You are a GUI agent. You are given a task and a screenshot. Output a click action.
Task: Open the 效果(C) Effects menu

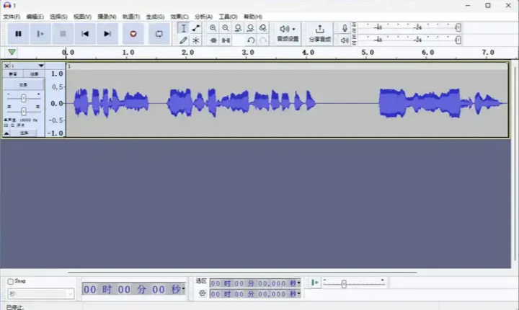tap(179, 16)
